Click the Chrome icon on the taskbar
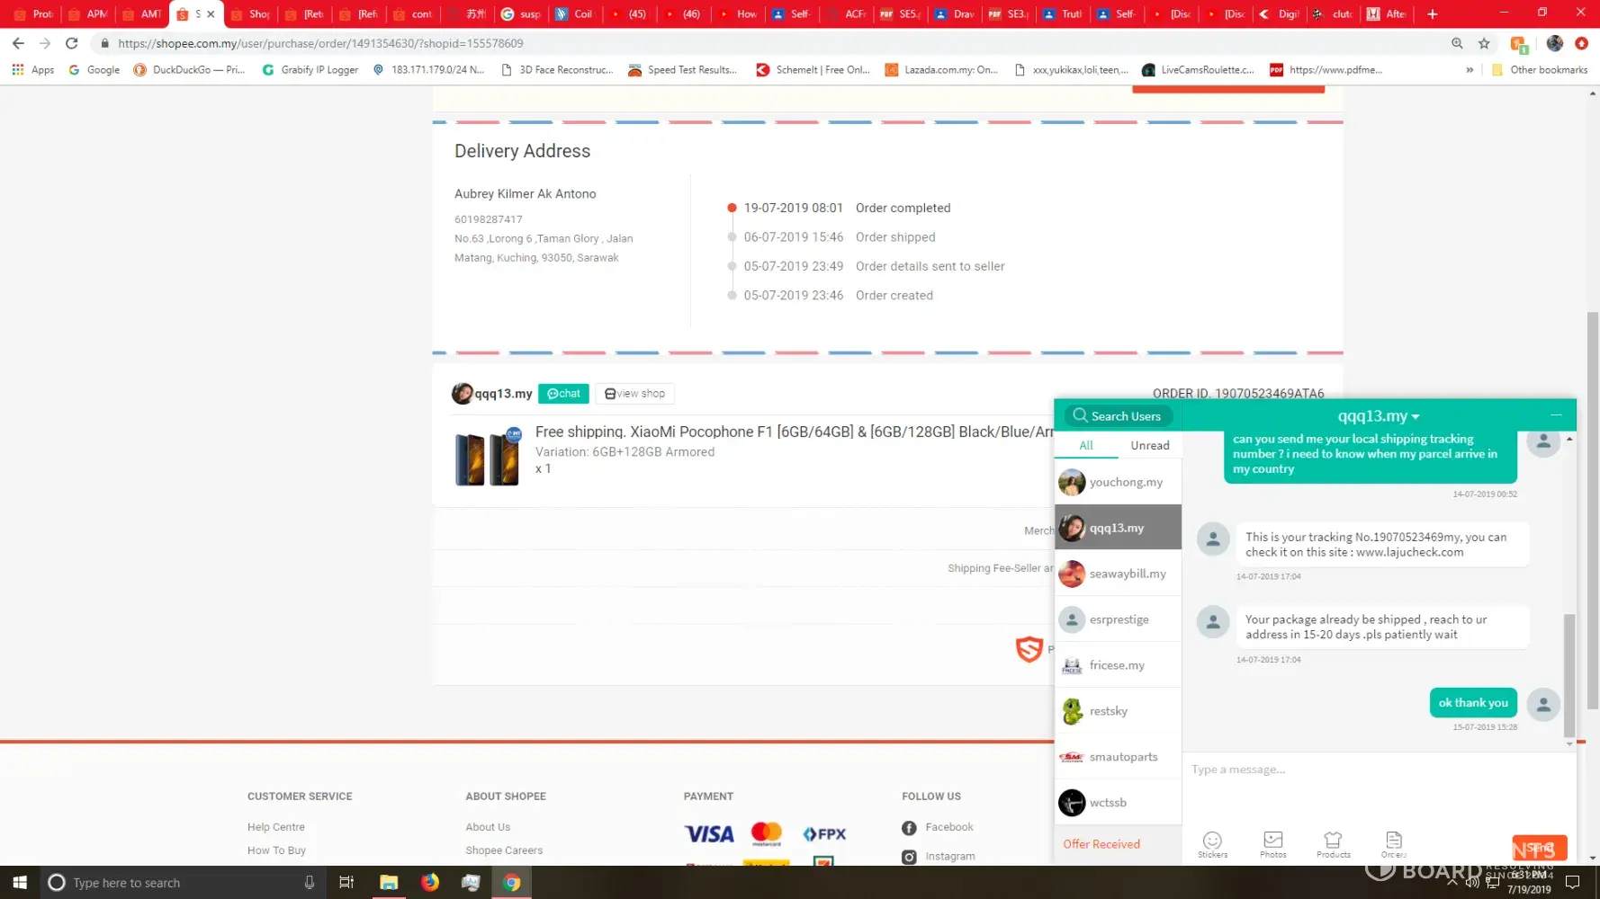The width and height of the screenshot is (1600, 899). [512, 883]
